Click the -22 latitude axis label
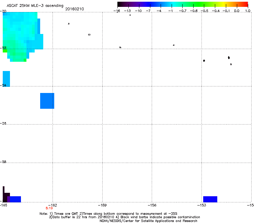The height and width of the screenshot is (223, 254). (x=3, y=48)
